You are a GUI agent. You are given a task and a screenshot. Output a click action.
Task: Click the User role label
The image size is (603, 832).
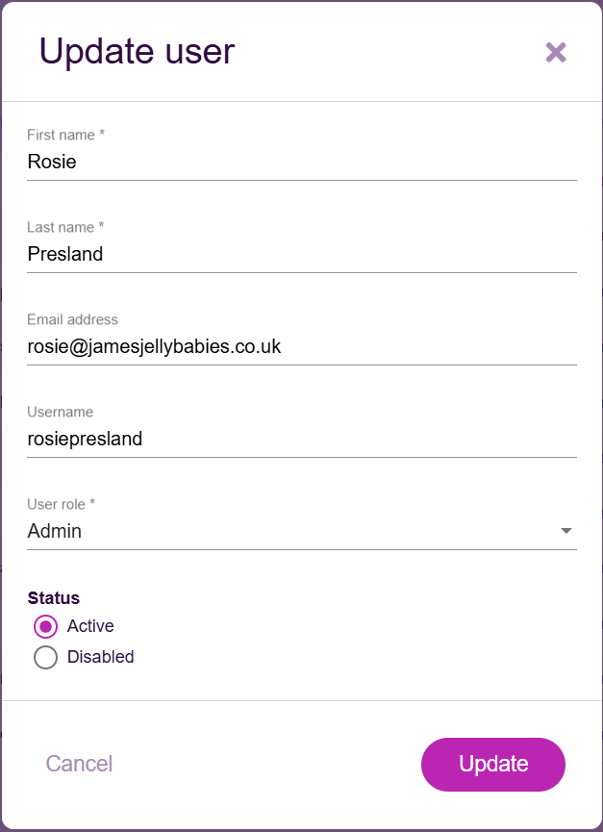click(62, 504)
